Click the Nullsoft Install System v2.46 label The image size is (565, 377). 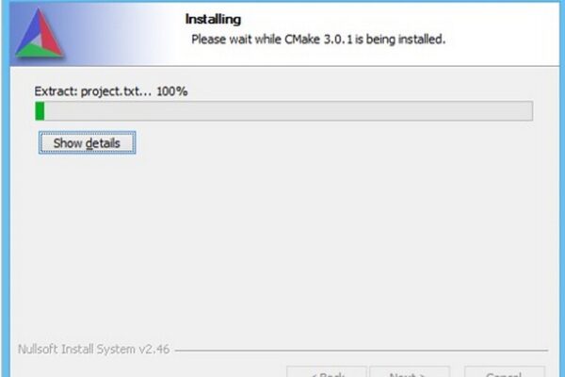(93, 350)
